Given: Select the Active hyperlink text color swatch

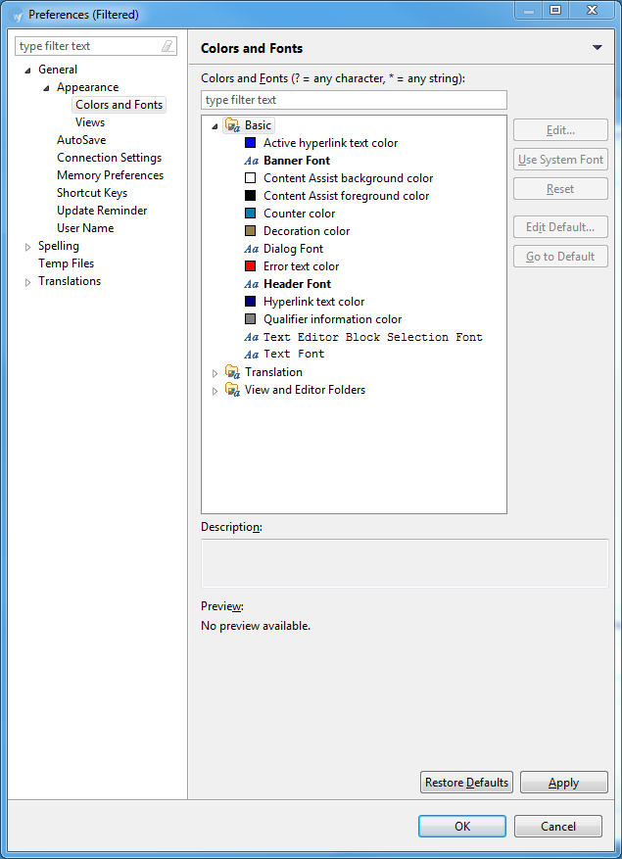Looking at the screenshot, I should [251, 143].
